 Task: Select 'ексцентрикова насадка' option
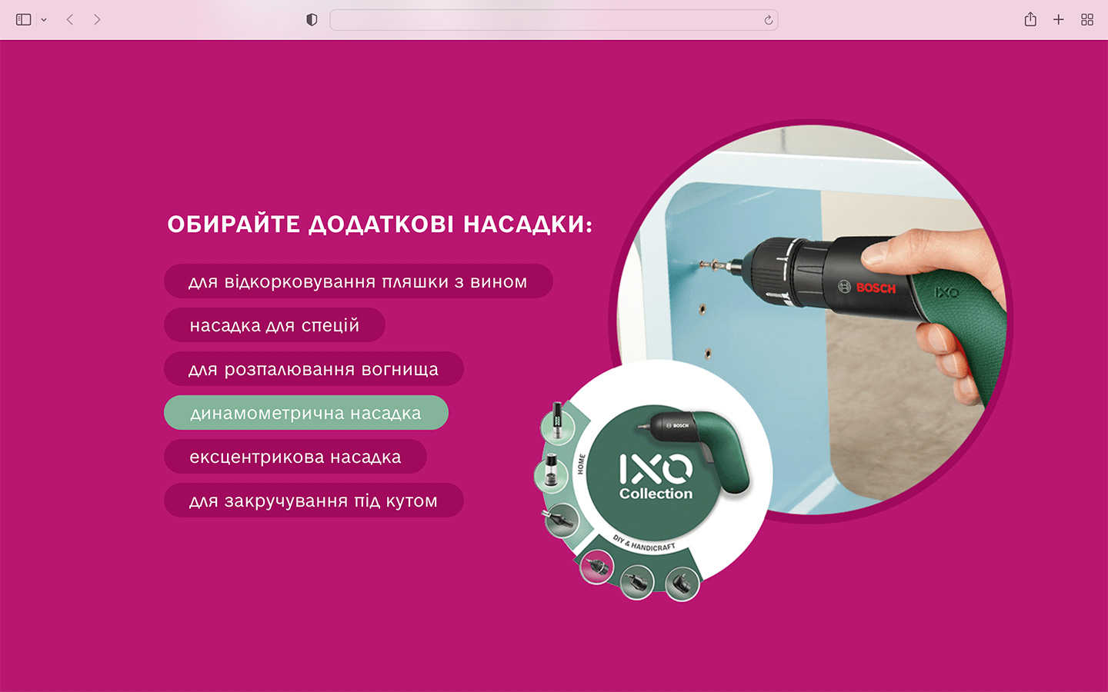[x=295, y=457]
